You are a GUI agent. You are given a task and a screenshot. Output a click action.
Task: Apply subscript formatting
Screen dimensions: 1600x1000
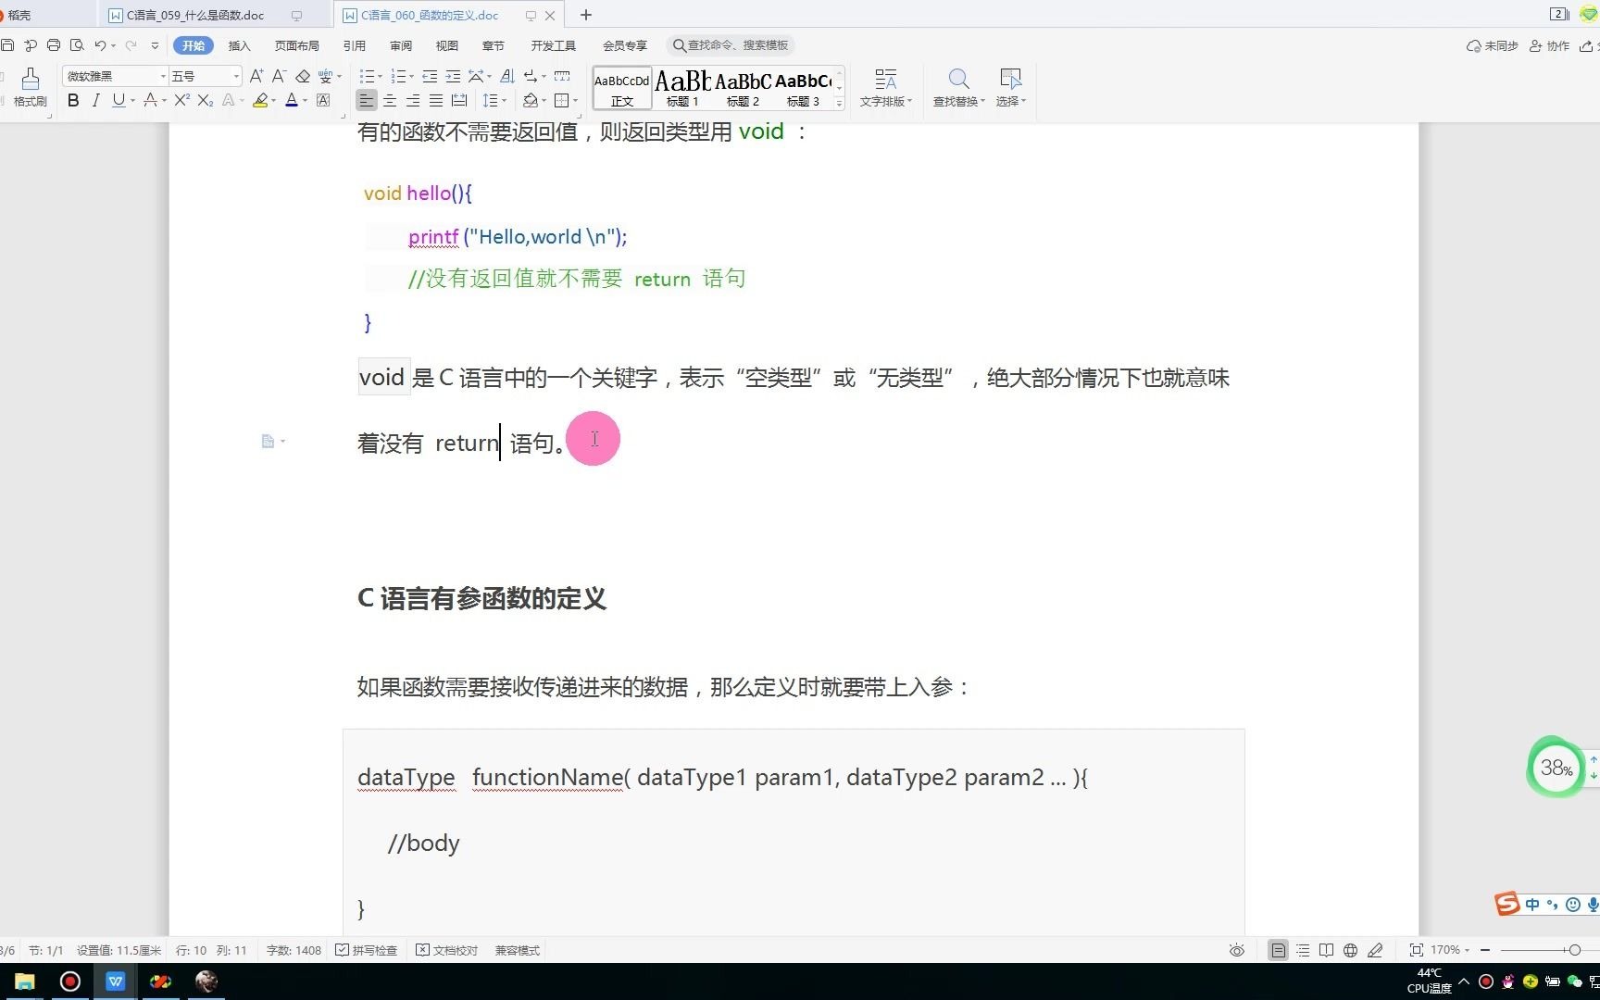coord(206,100)
